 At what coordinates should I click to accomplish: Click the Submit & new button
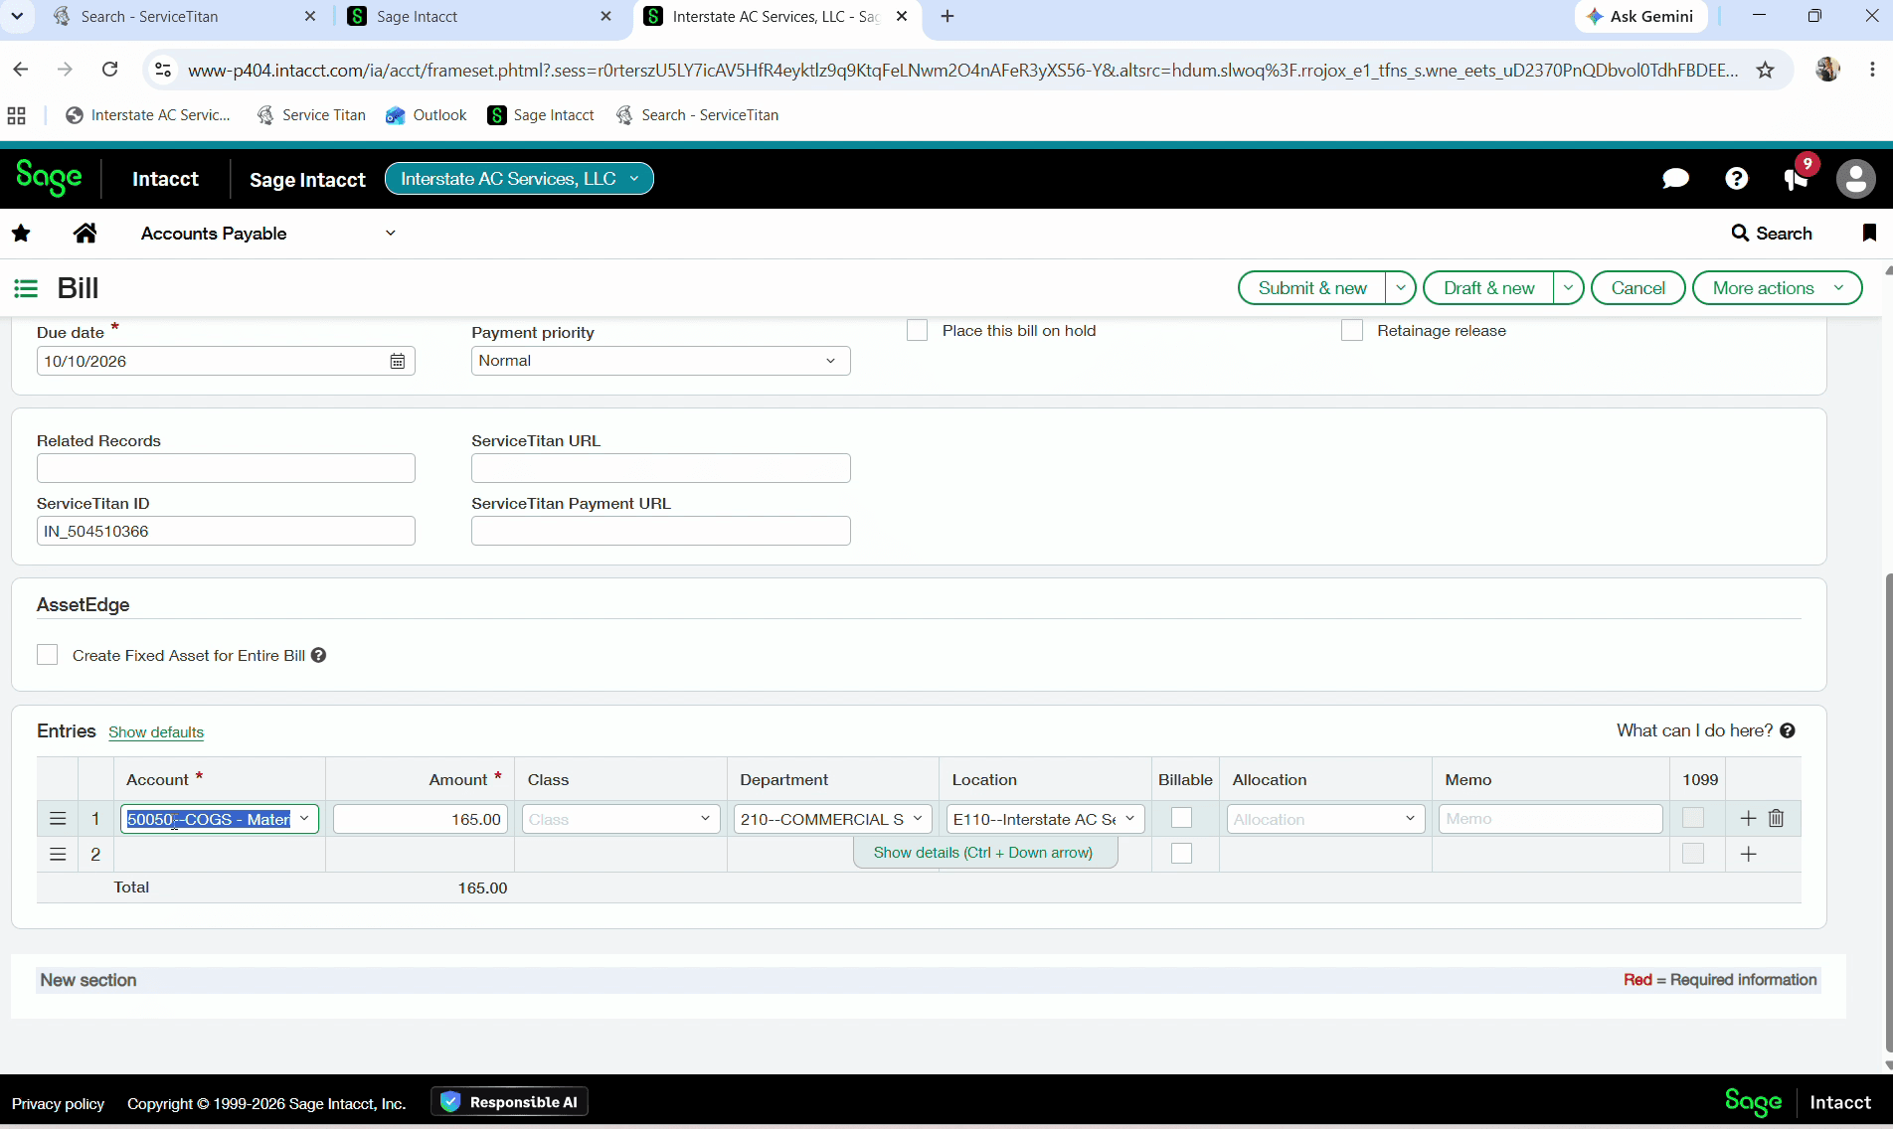coord(1311,288)
